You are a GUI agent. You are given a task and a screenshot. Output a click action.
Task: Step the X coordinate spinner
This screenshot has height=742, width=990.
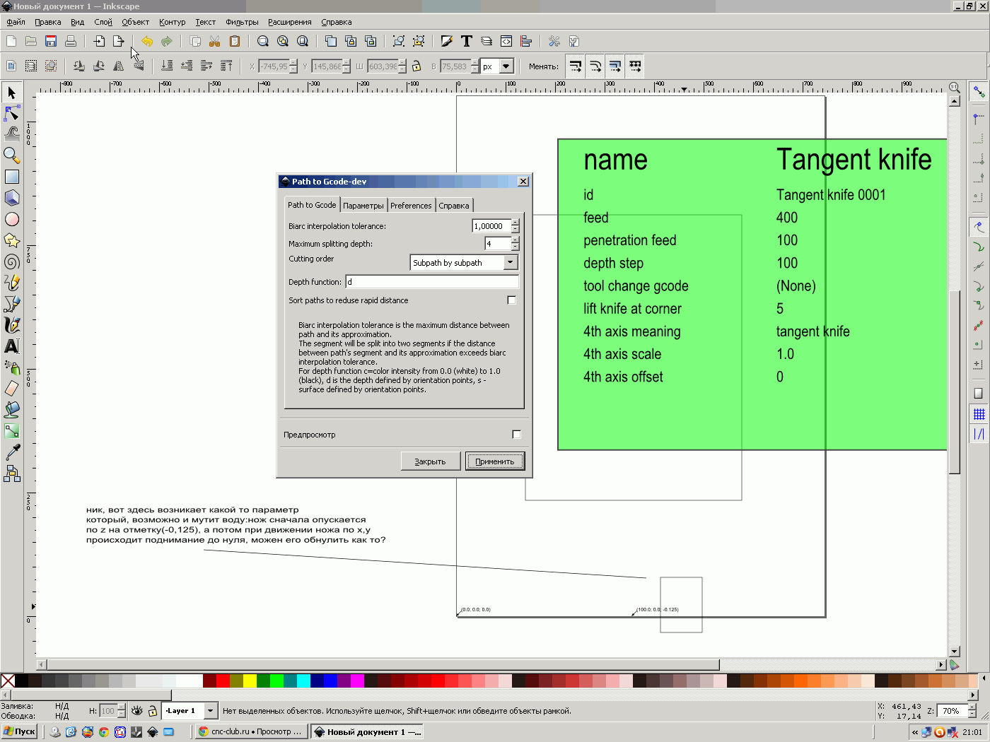click(293, 66)
